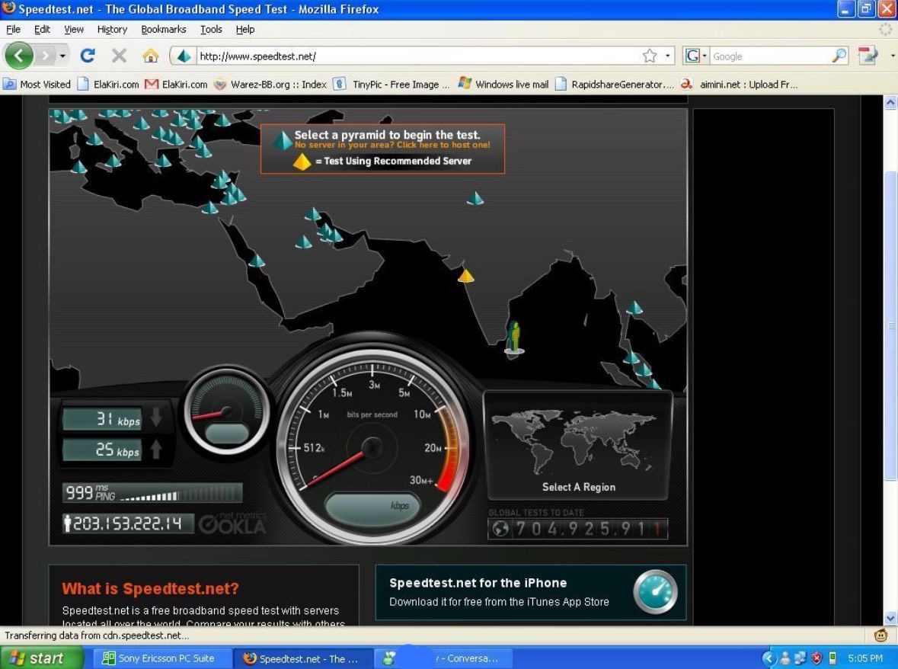Click the vertical scrollbar up arrow
Viewport: 898px width, 669px height.
point(890,103)
